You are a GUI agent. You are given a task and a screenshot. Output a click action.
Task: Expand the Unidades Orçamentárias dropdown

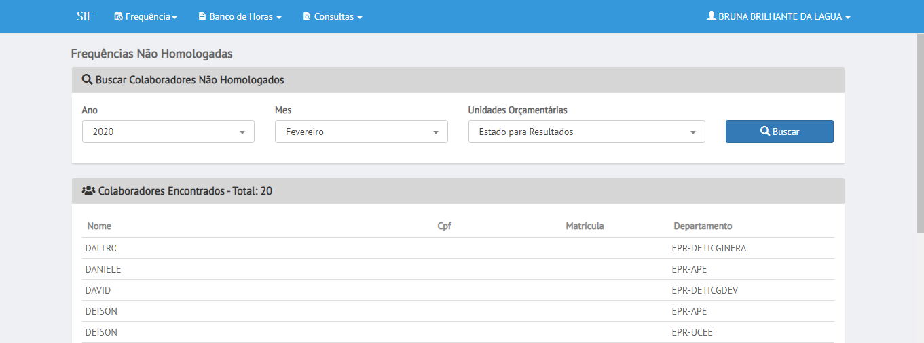point(587,132)
